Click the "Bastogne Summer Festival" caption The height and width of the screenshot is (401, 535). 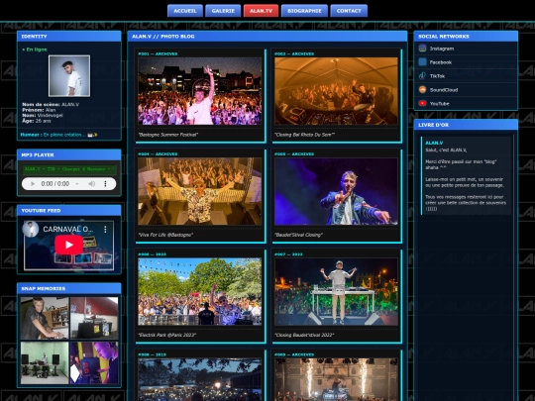point(167,135)
